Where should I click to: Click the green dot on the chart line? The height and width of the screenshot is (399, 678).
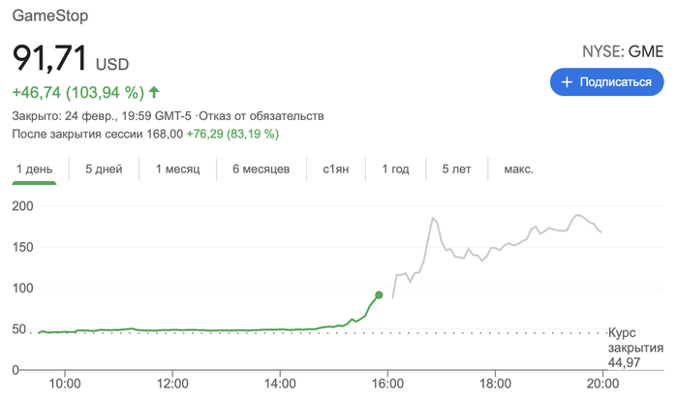(x=379, y=294)
